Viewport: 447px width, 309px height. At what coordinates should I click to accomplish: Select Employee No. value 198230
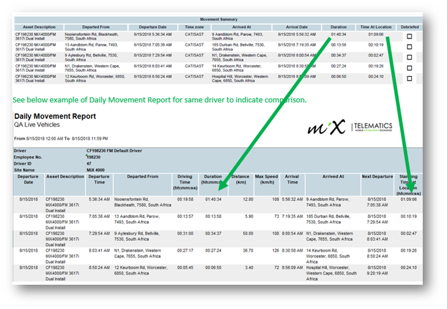tap(94, 157)
